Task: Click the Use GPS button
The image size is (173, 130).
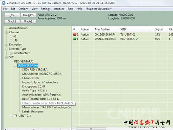Action: [x=28, y=15]
